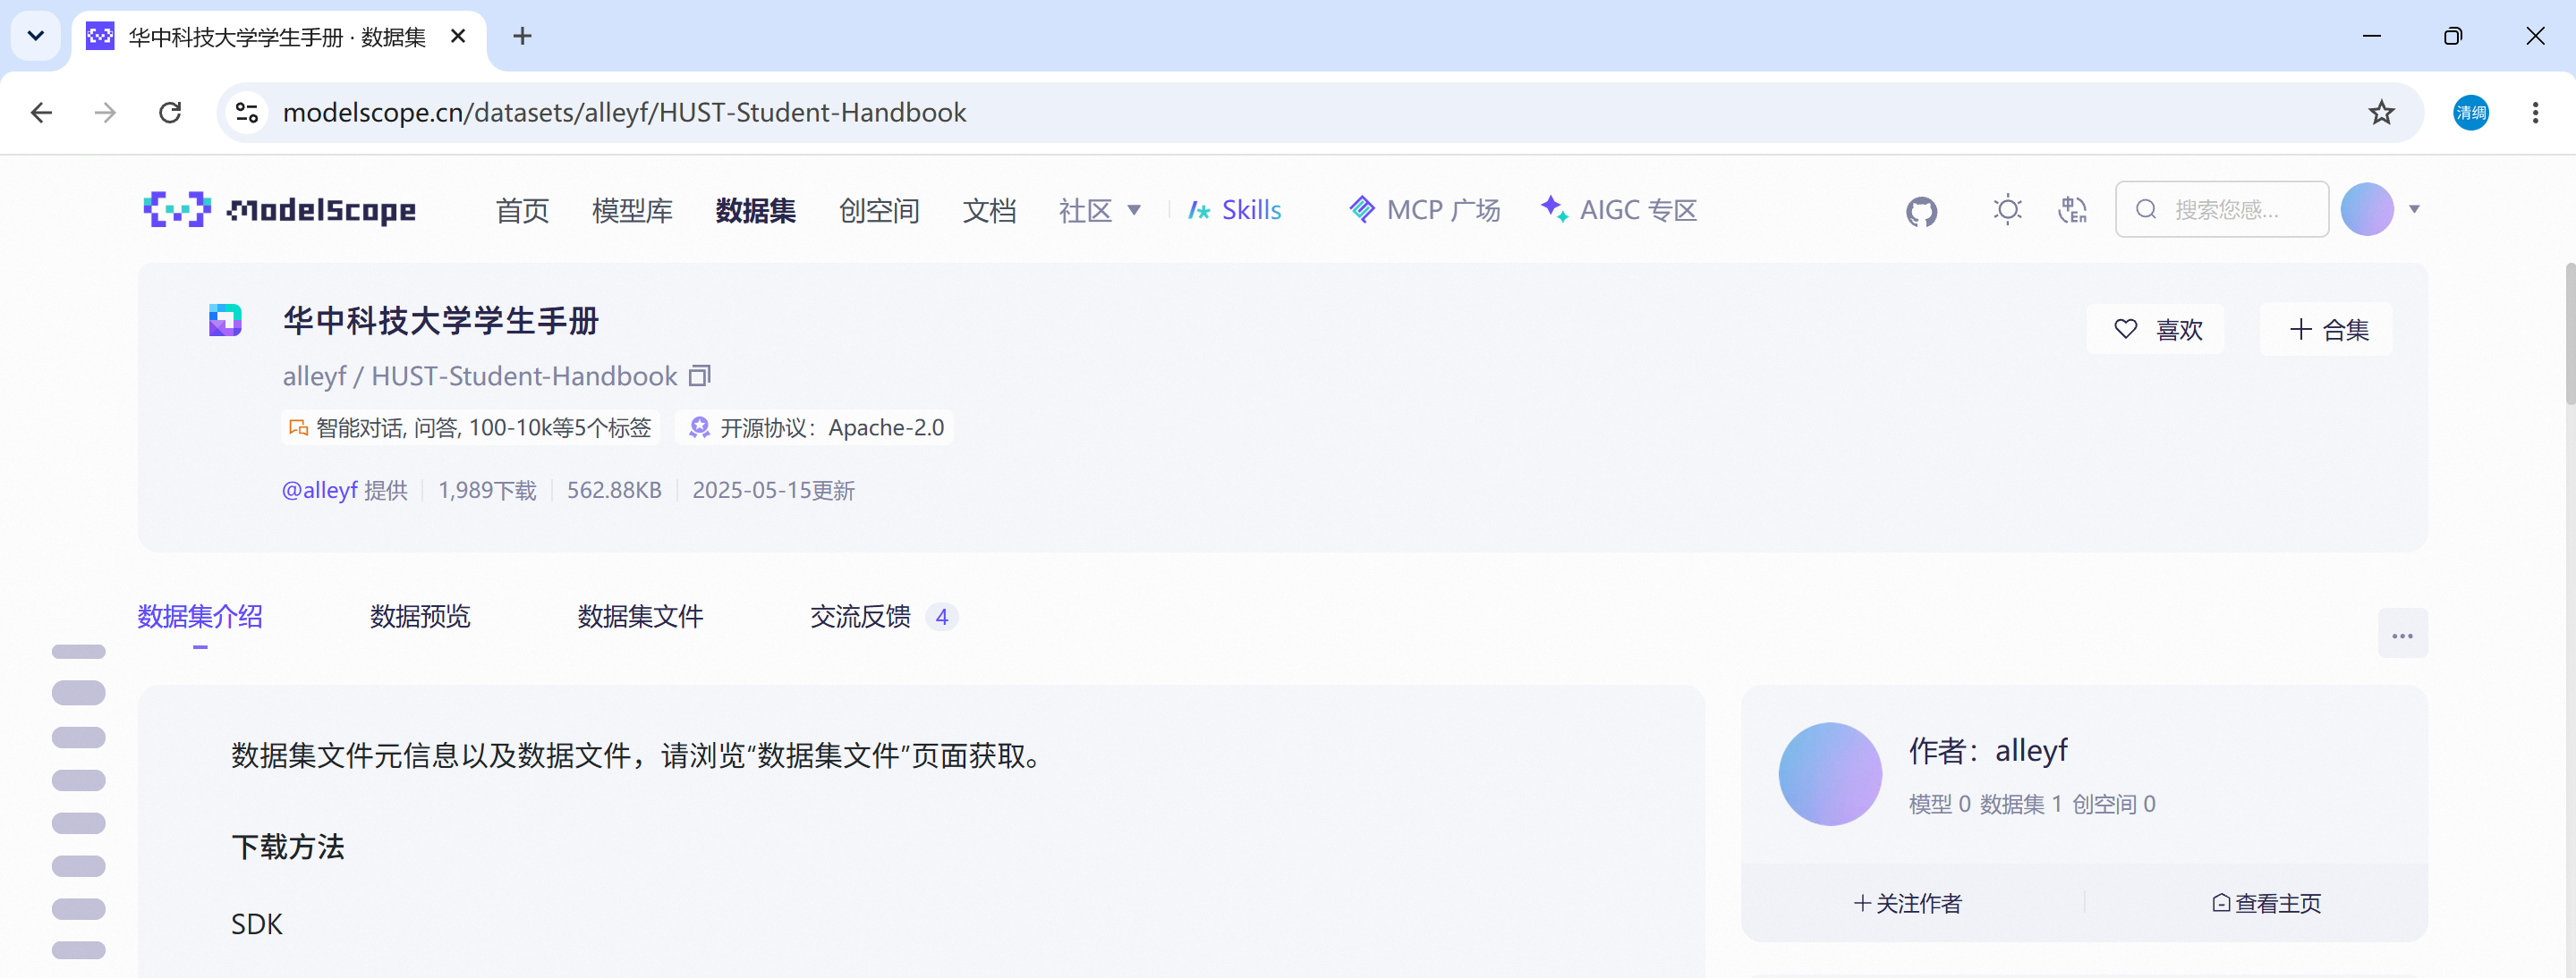Click the tags label 智能对话, 问答, 100-10k等5个标签

(470, 427)
